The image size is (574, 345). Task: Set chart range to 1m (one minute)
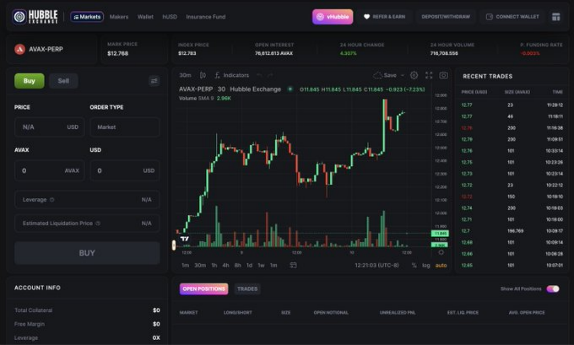(185, 265)
